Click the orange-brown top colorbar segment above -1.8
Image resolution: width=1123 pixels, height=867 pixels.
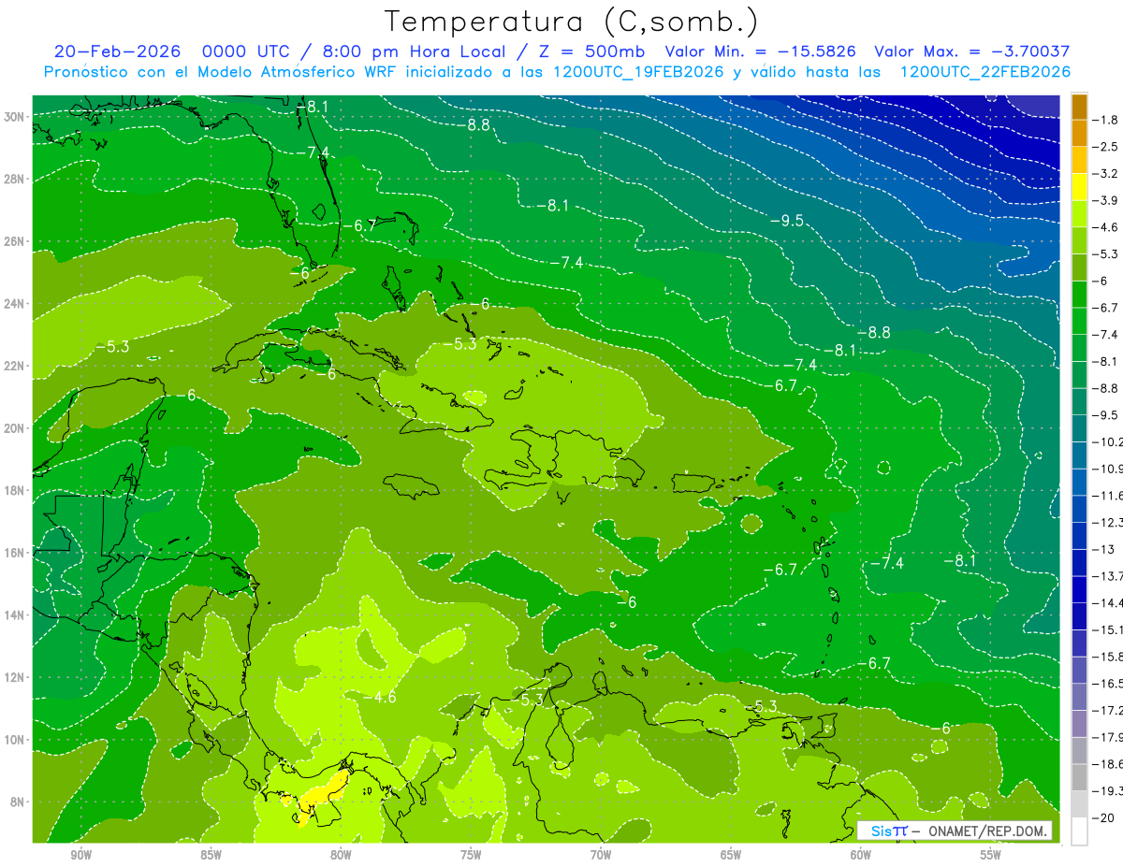point(1079,107)
